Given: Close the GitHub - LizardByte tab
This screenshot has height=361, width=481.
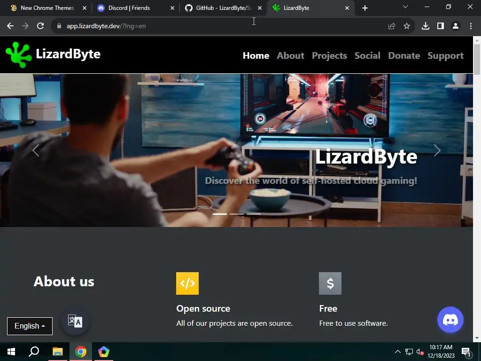Looking at the screenshot, I should 260,8.
